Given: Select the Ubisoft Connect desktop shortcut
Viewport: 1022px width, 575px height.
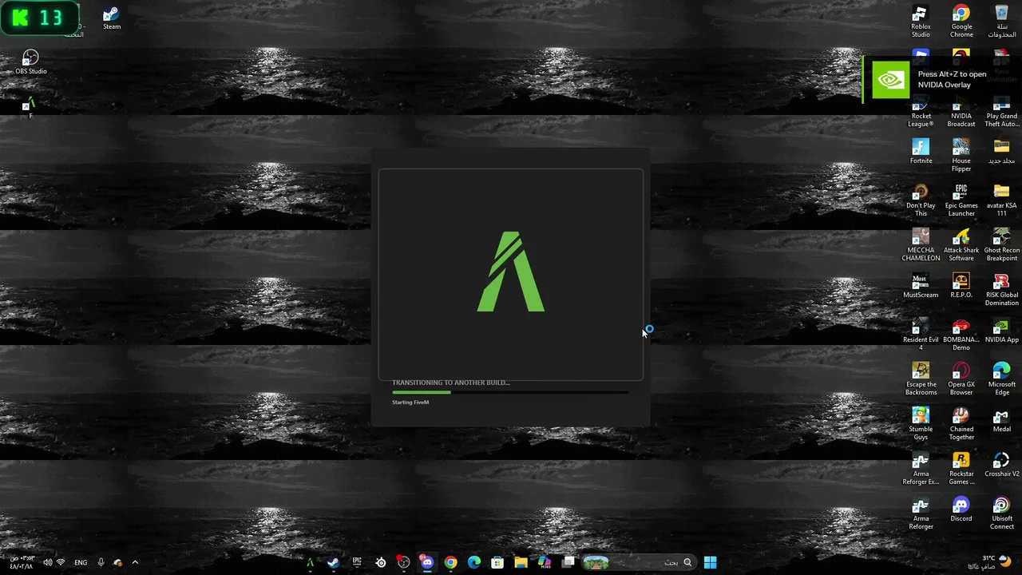Looking at the screenshot, I should click(x=1002, y=514).
